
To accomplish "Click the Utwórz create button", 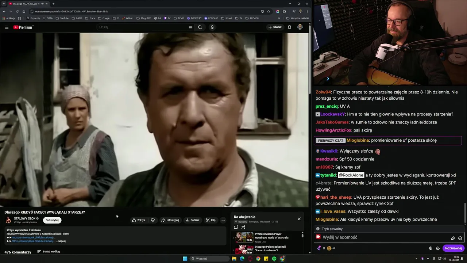I will [275, 27].
